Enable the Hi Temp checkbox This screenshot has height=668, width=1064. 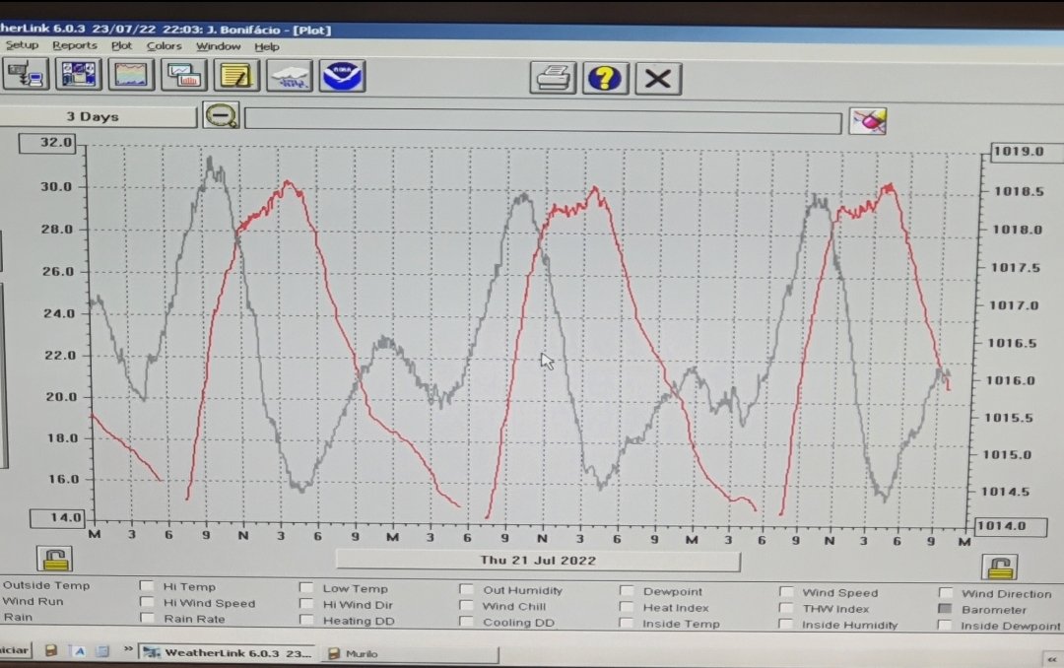click(x=147, y=586)
